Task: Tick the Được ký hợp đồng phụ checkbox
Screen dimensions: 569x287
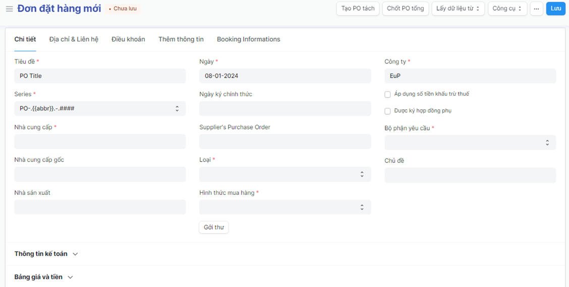Action: tap(387, 111)
